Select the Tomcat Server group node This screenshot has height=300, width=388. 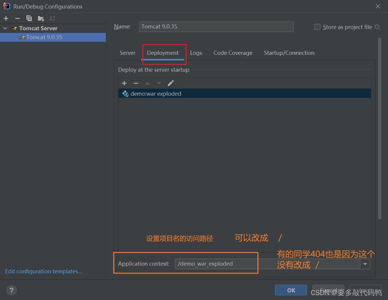(x=38, y=28)
